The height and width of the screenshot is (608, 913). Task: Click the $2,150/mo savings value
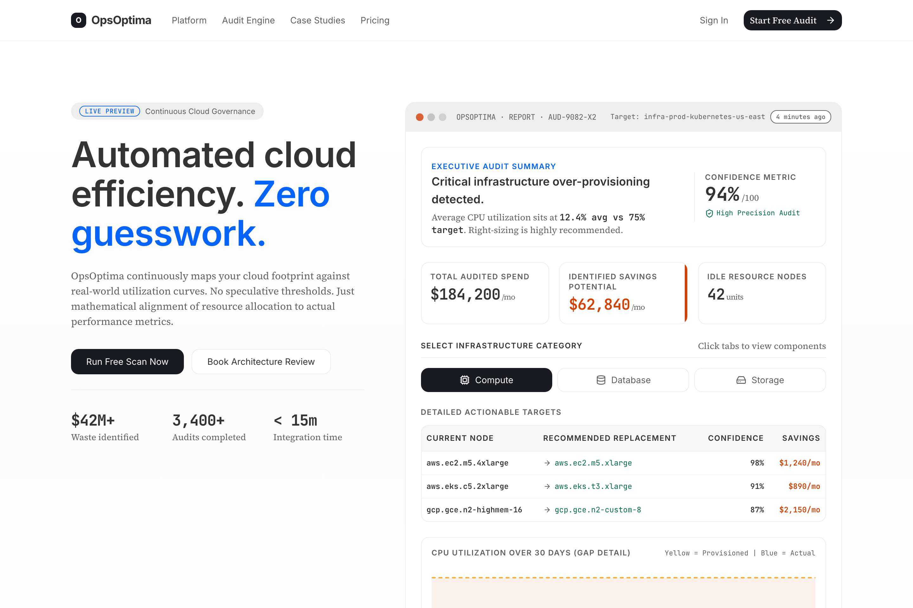click(x=800, y=510)
